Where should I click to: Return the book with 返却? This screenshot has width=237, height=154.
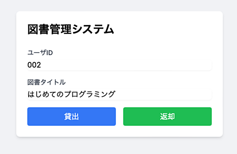167,116
